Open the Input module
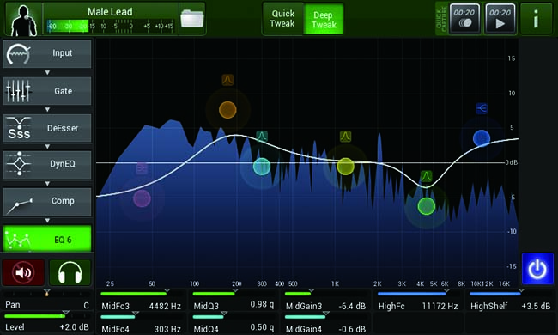Screen dimensions: 558x335 (47, 54)
